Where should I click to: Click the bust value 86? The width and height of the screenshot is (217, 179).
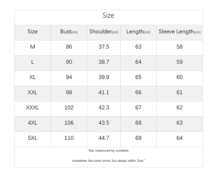click(69, 47)
